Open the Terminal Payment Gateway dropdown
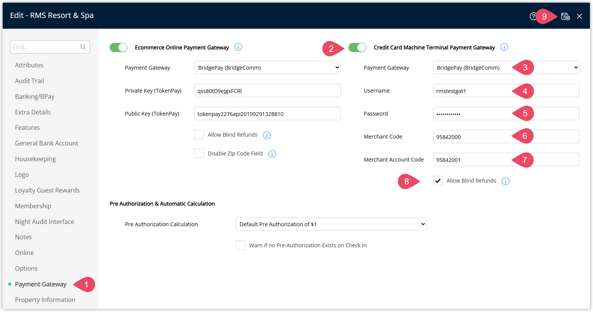 (506, 68)
